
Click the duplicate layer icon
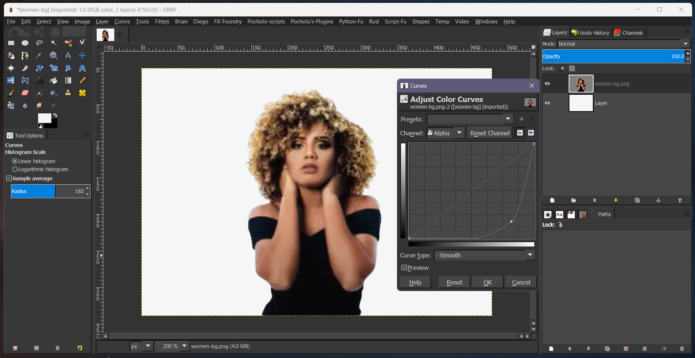pyautogui.click(x=637, y=200)
